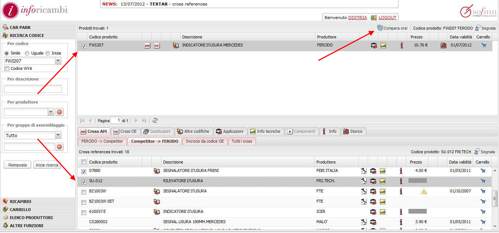Click the AM cross icon in the FWI207 row
Viewport: 499px width, 233px height.
(147, 46)
